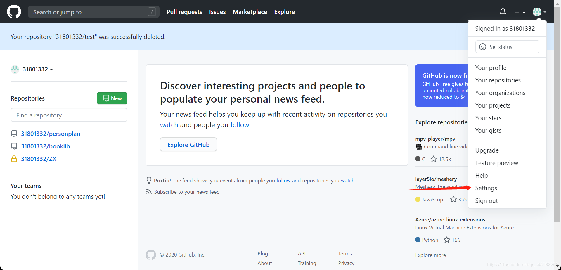This screenshot has height=270, width=561.
Task: Go to Marketplace in top navigation
Action: tap(250, 12)
